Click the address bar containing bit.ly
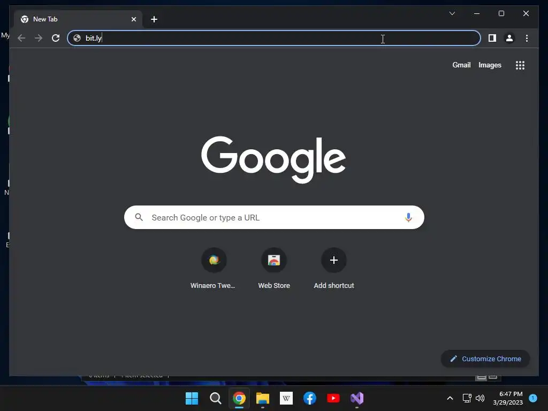 pyautogui.click(x=273, y=38)
